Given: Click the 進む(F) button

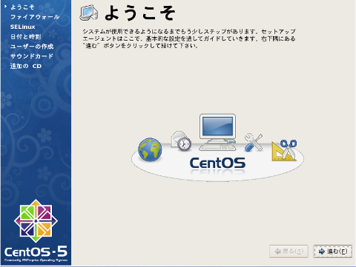Looking at the screenshot, I should (332, 251).
